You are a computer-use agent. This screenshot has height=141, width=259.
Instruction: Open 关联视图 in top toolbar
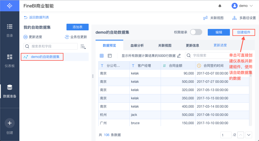click(213, 18)
